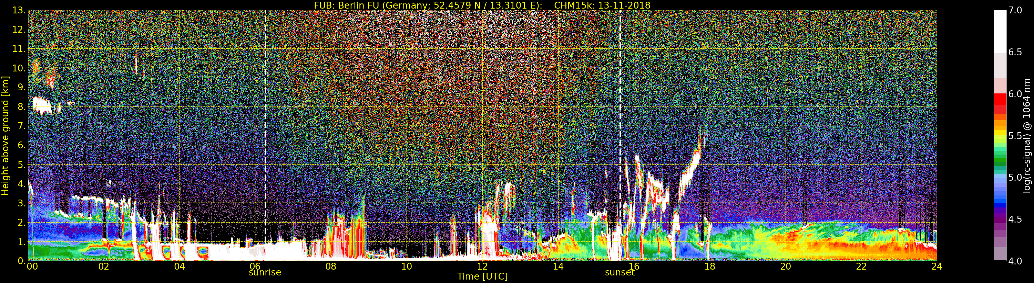Click the y-axis tick label '12.'
Screen dimensions: 1034x283
click(x=19, y=30)
